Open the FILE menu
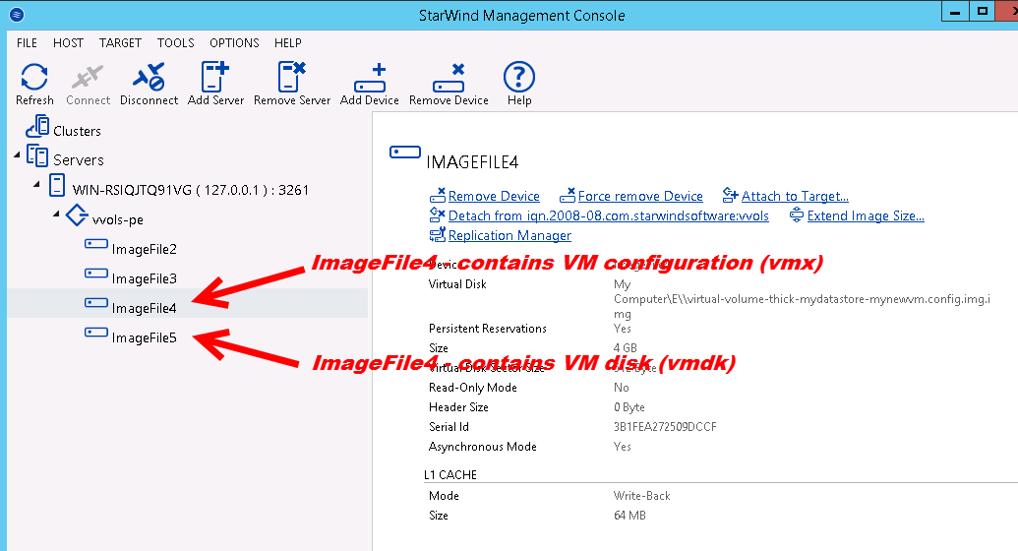The width and height of the screenshot is (1018, 551). (x=27, y=43)
